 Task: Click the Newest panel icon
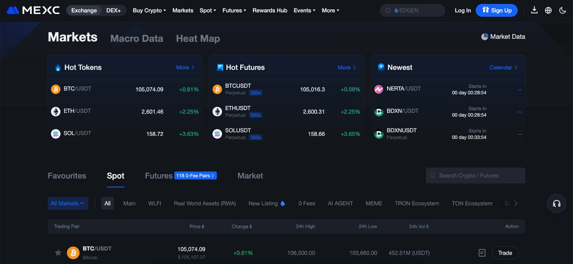pyautogui.click(x=381, y=67)
